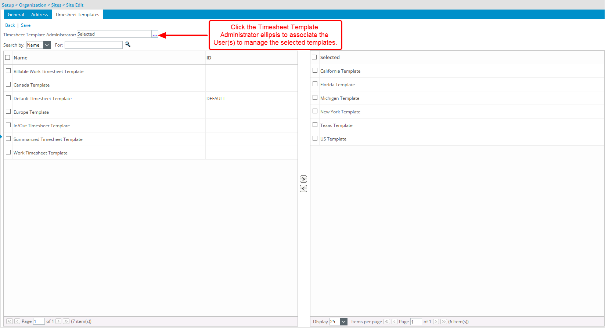Click the Work Timesheet Template name

click(40, 153)
